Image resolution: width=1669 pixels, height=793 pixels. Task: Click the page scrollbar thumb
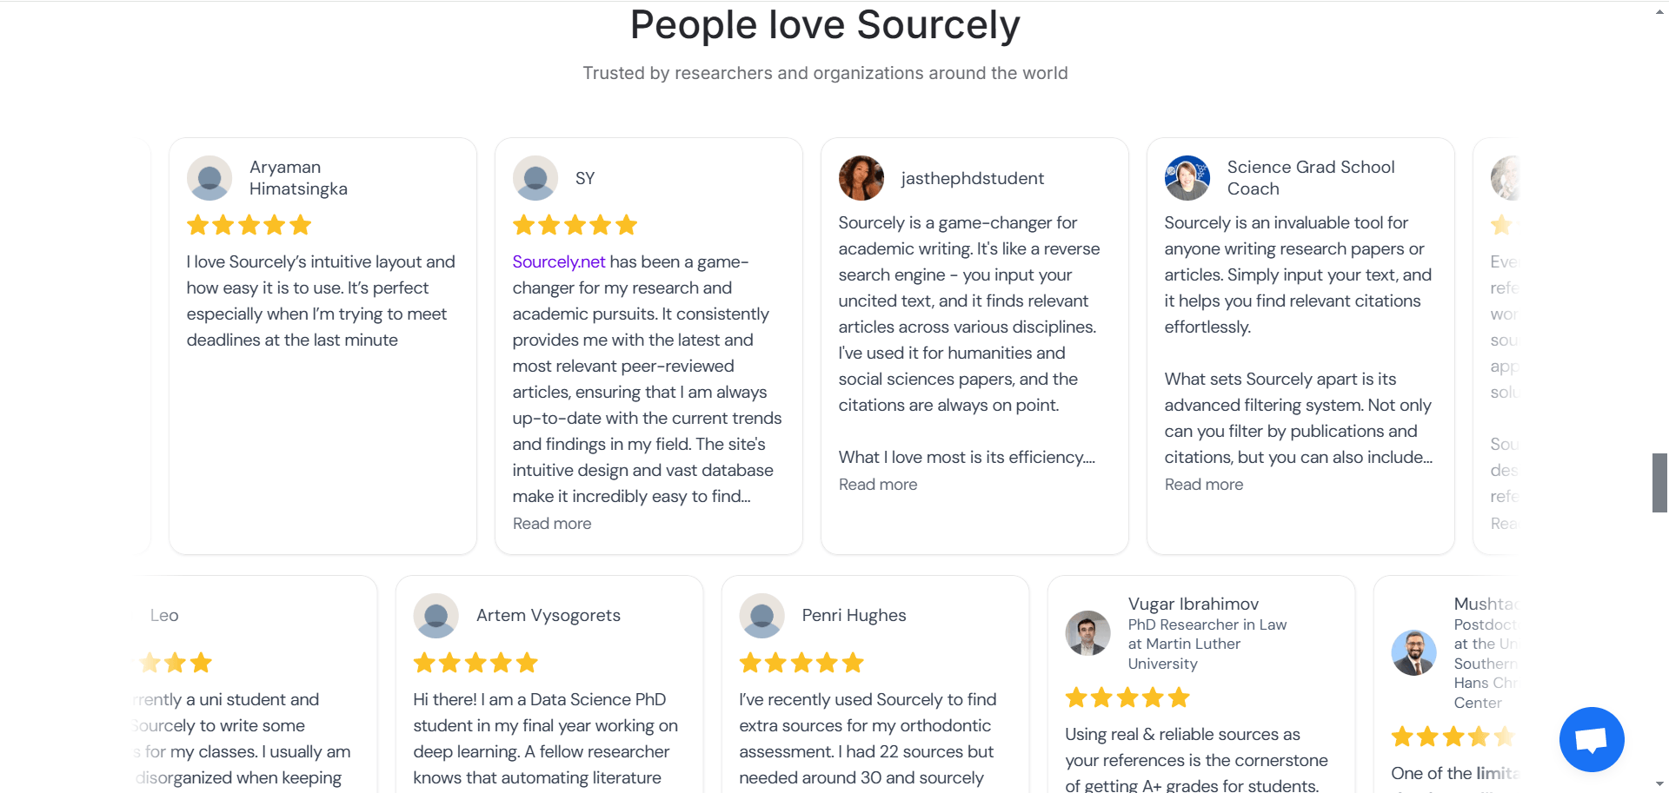pyautogui.click(x=1659, y=482)
